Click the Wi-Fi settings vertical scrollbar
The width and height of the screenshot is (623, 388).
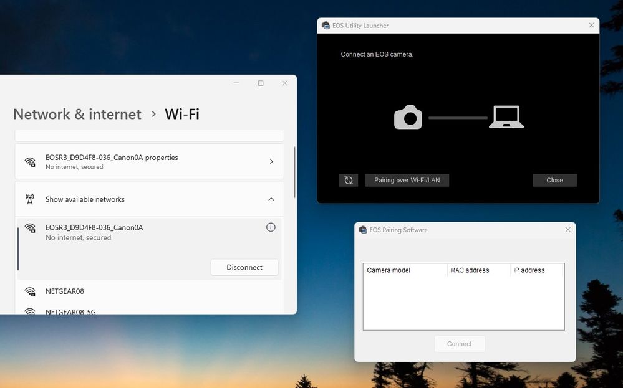click(x=294, y=173)
